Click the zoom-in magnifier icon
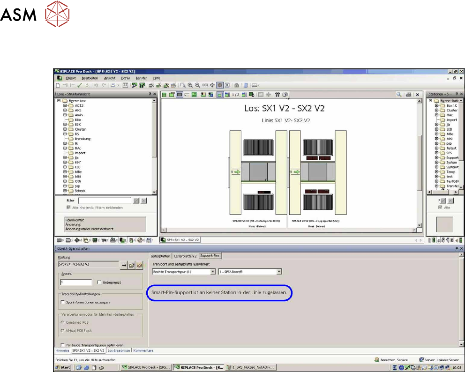Screen dimensions: 465x372 pos(190,85)
